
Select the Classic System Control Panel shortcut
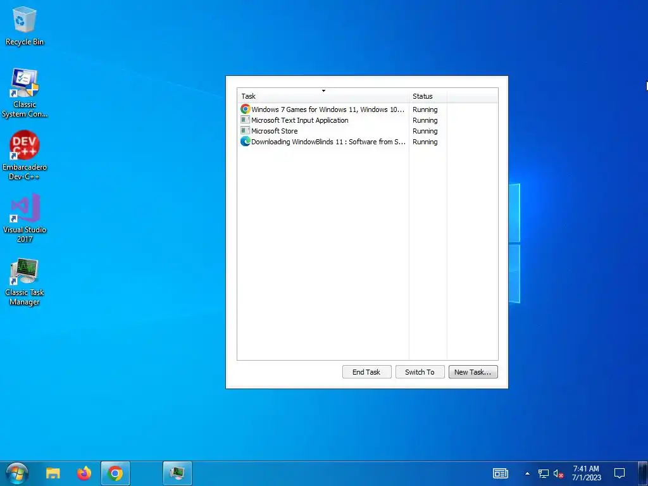point(25,94)
